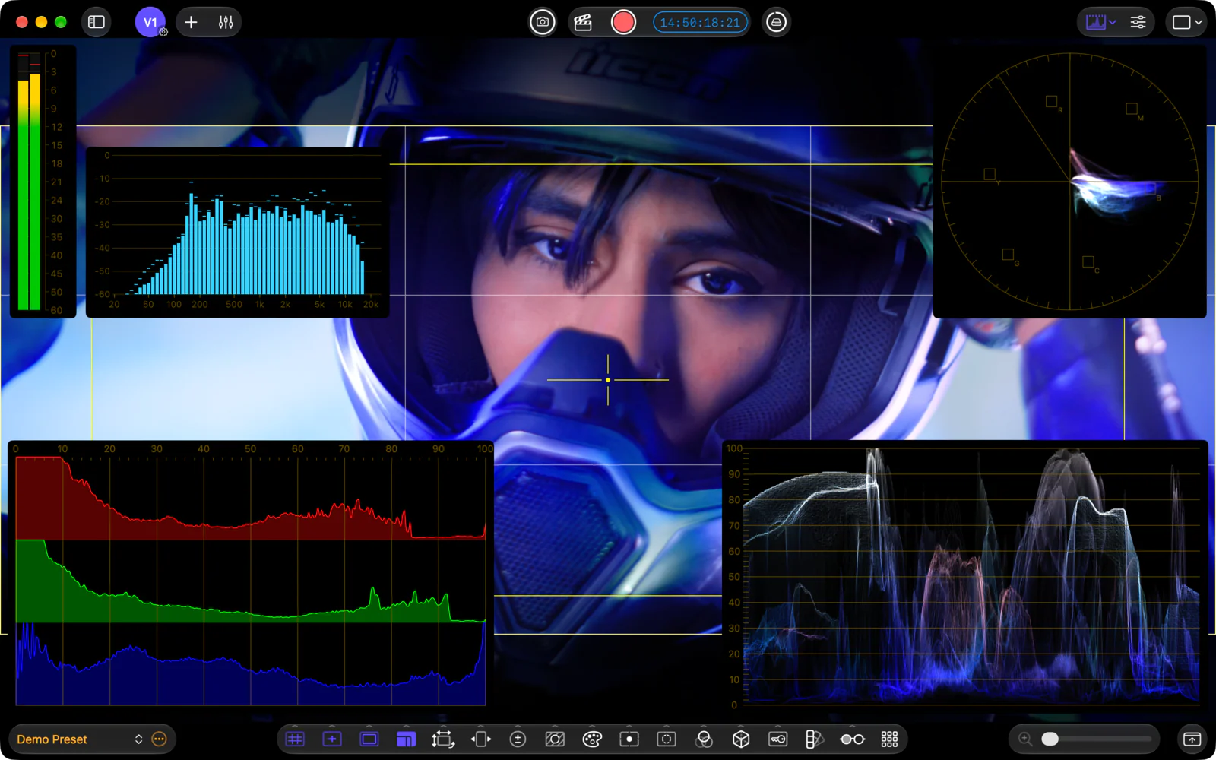Open the preset ellipsis options menu
Image resolution: width=1216 pixels, height=760 pixels.
[159, 739]
